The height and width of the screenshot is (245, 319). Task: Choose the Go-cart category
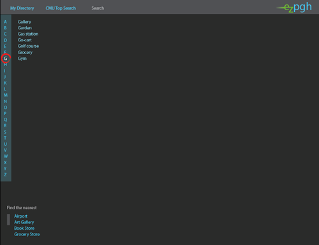[x=25, y=40]
